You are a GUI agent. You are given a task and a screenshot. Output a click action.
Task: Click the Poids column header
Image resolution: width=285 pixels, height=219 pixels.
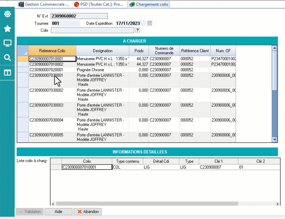[139, 51]
